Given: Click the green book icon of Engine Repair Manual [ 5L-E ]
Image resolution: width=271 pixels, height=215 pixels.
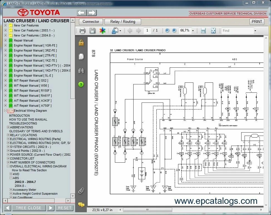Looking at the screenshot, I should pos(11,75).
